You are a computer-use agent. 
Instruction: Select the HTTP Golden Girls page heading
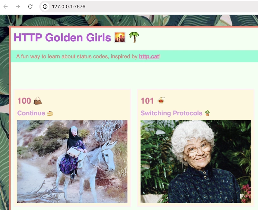pyautogui.click(x=62, y=37)
